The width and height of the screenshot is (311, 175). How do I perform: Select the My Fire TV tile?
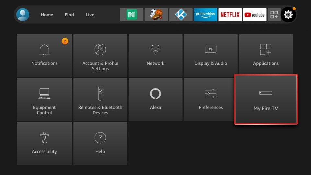(x=266, y=99)
